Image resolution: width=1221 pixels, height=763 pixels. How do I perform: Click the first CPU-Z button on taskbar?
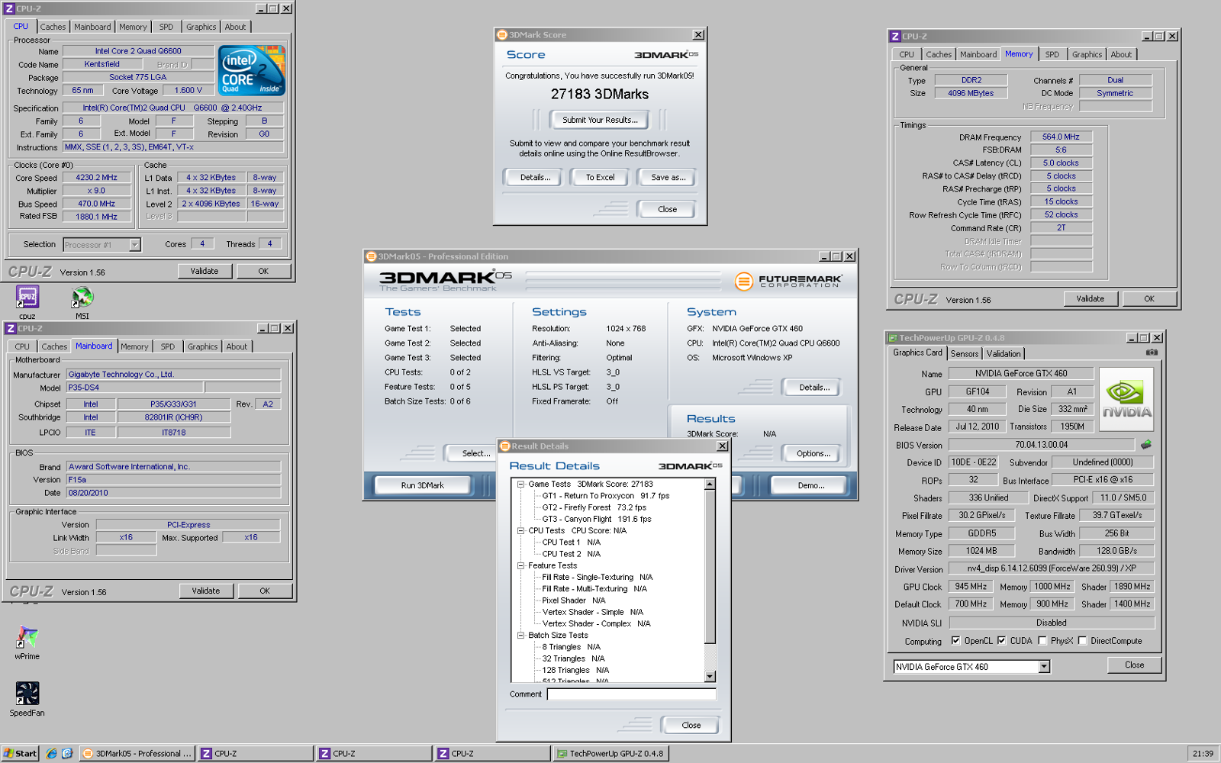pyautogui.click(x=256, y=753)
